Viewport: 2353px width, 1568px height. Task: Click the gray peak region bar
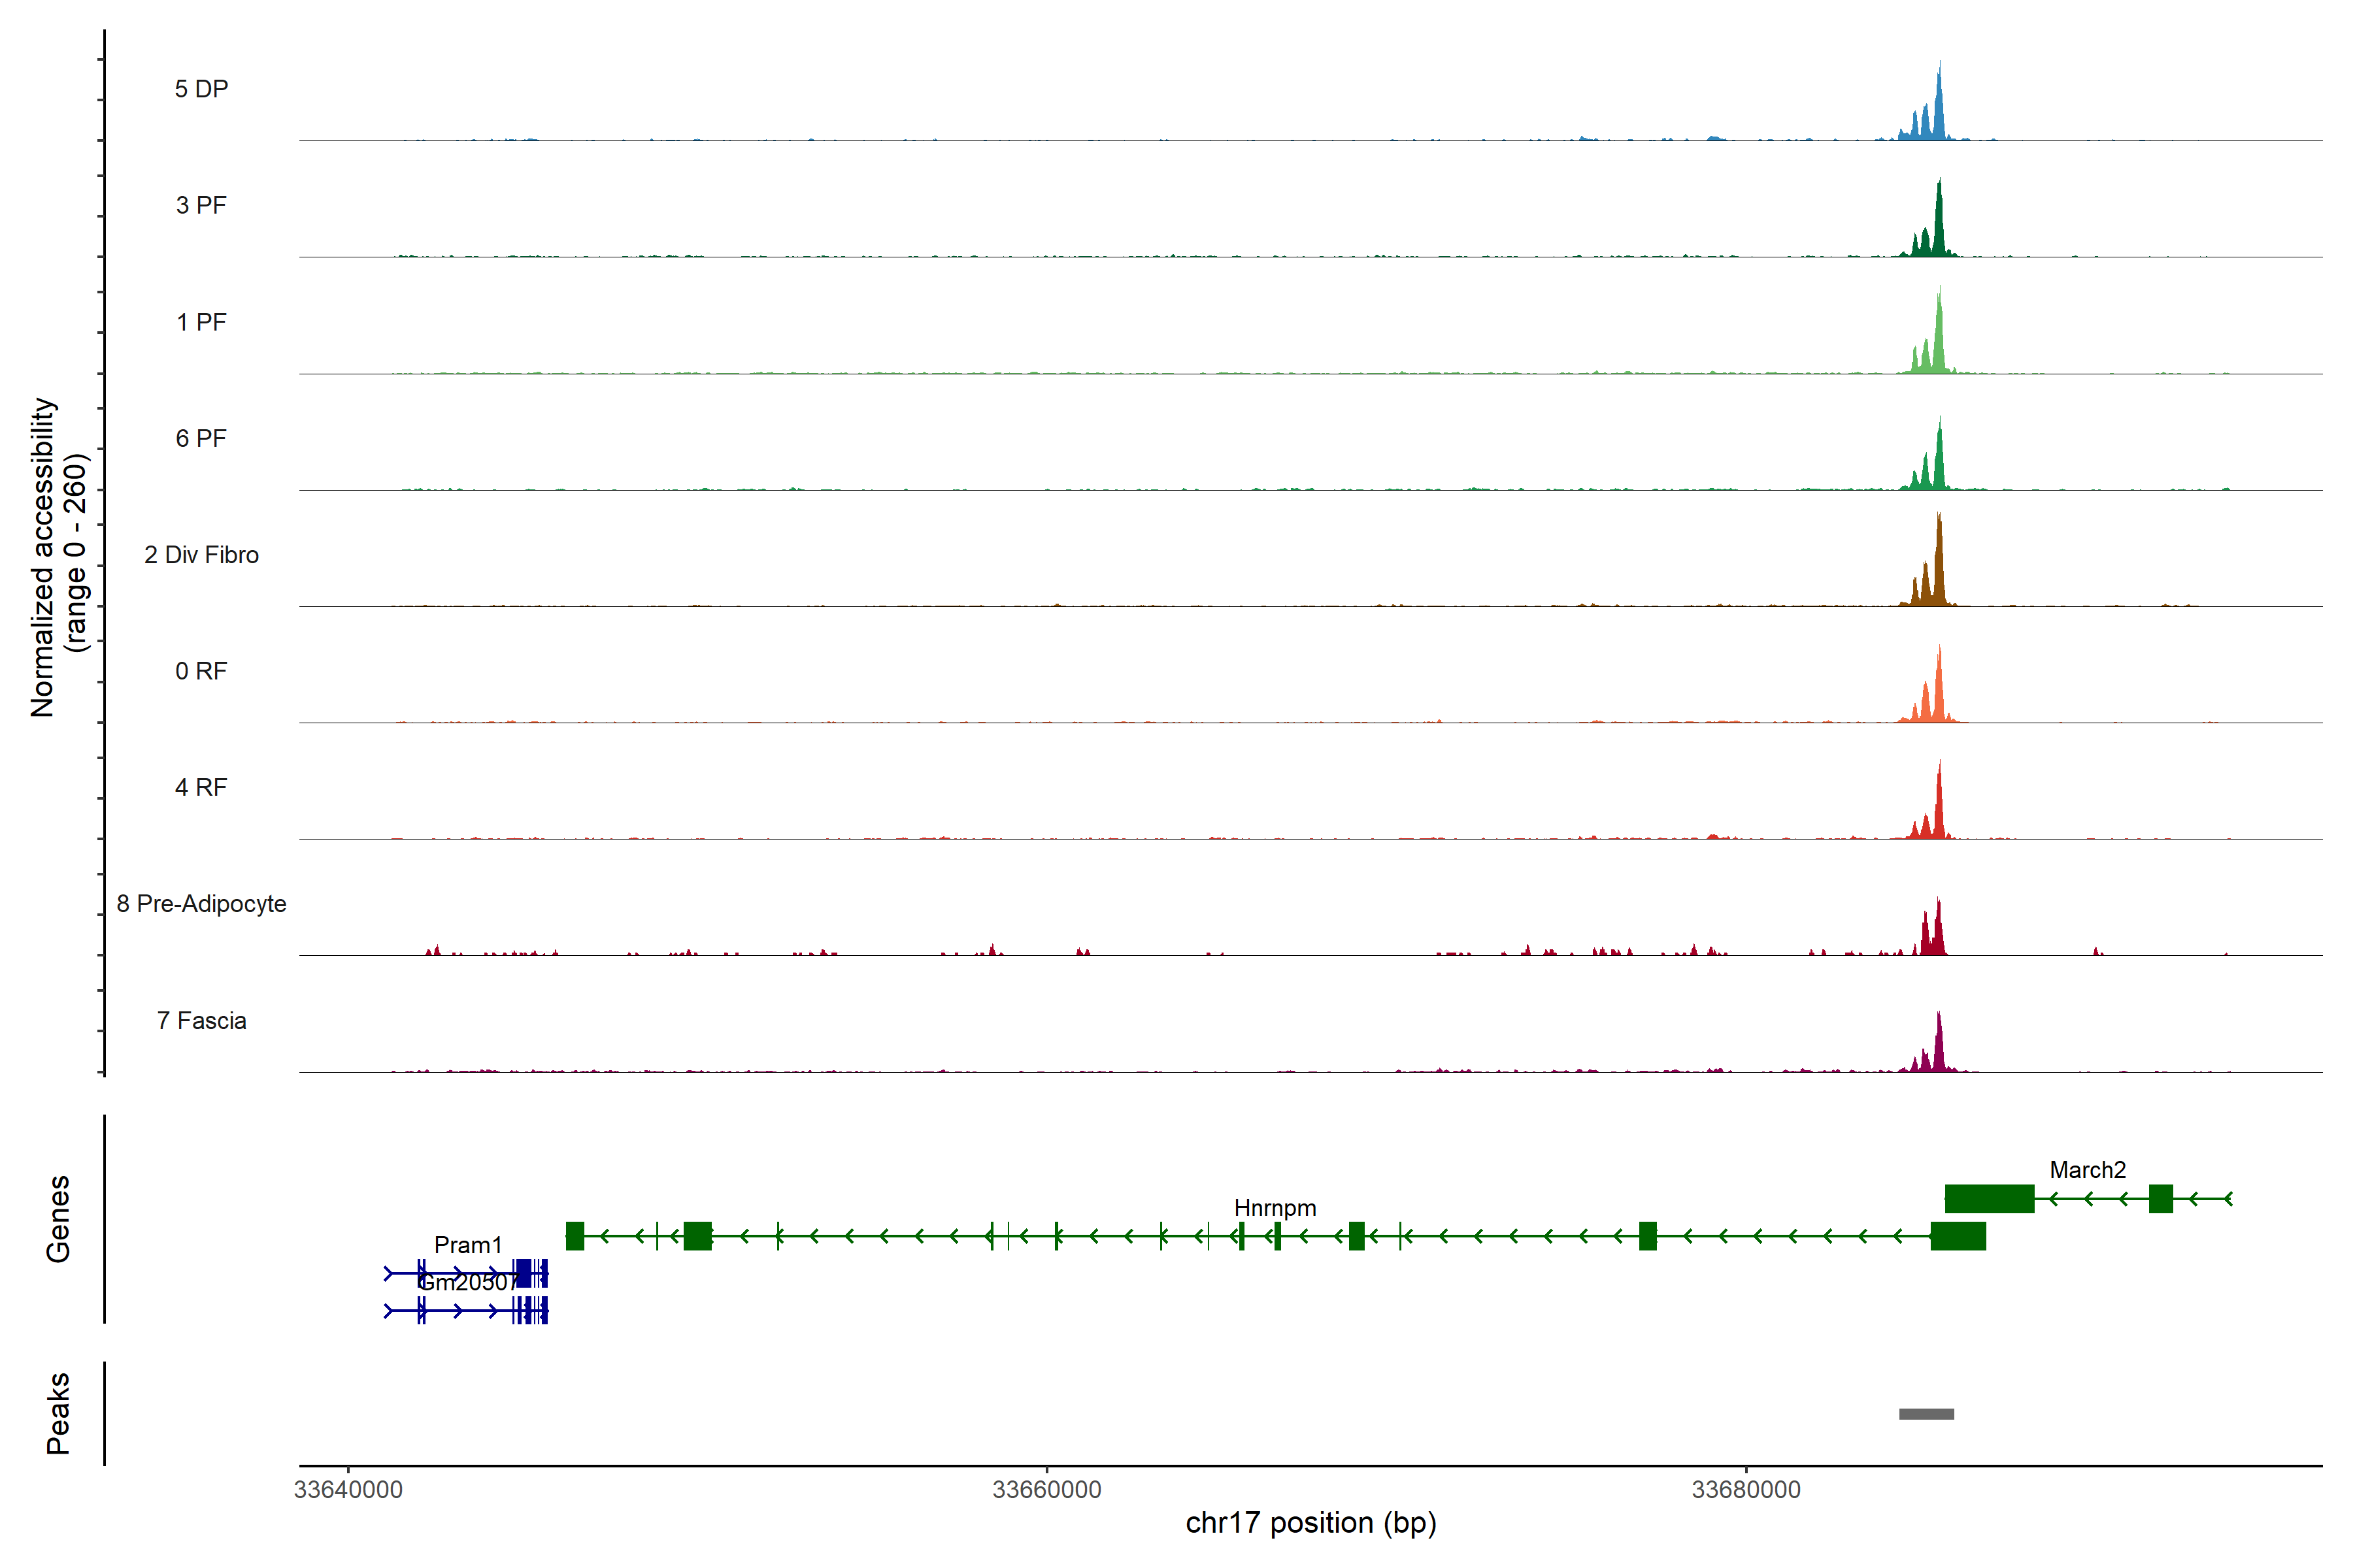click(x=1926, y=1414)
